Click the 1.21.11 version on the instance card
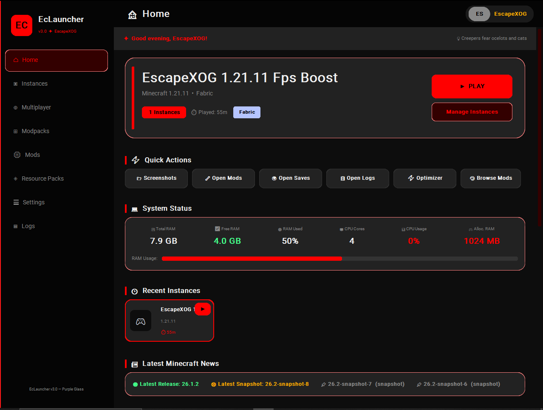 [168, 321]
